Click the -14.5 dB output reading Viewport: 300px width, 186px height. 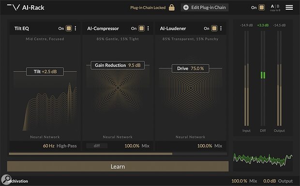(279, 25)
